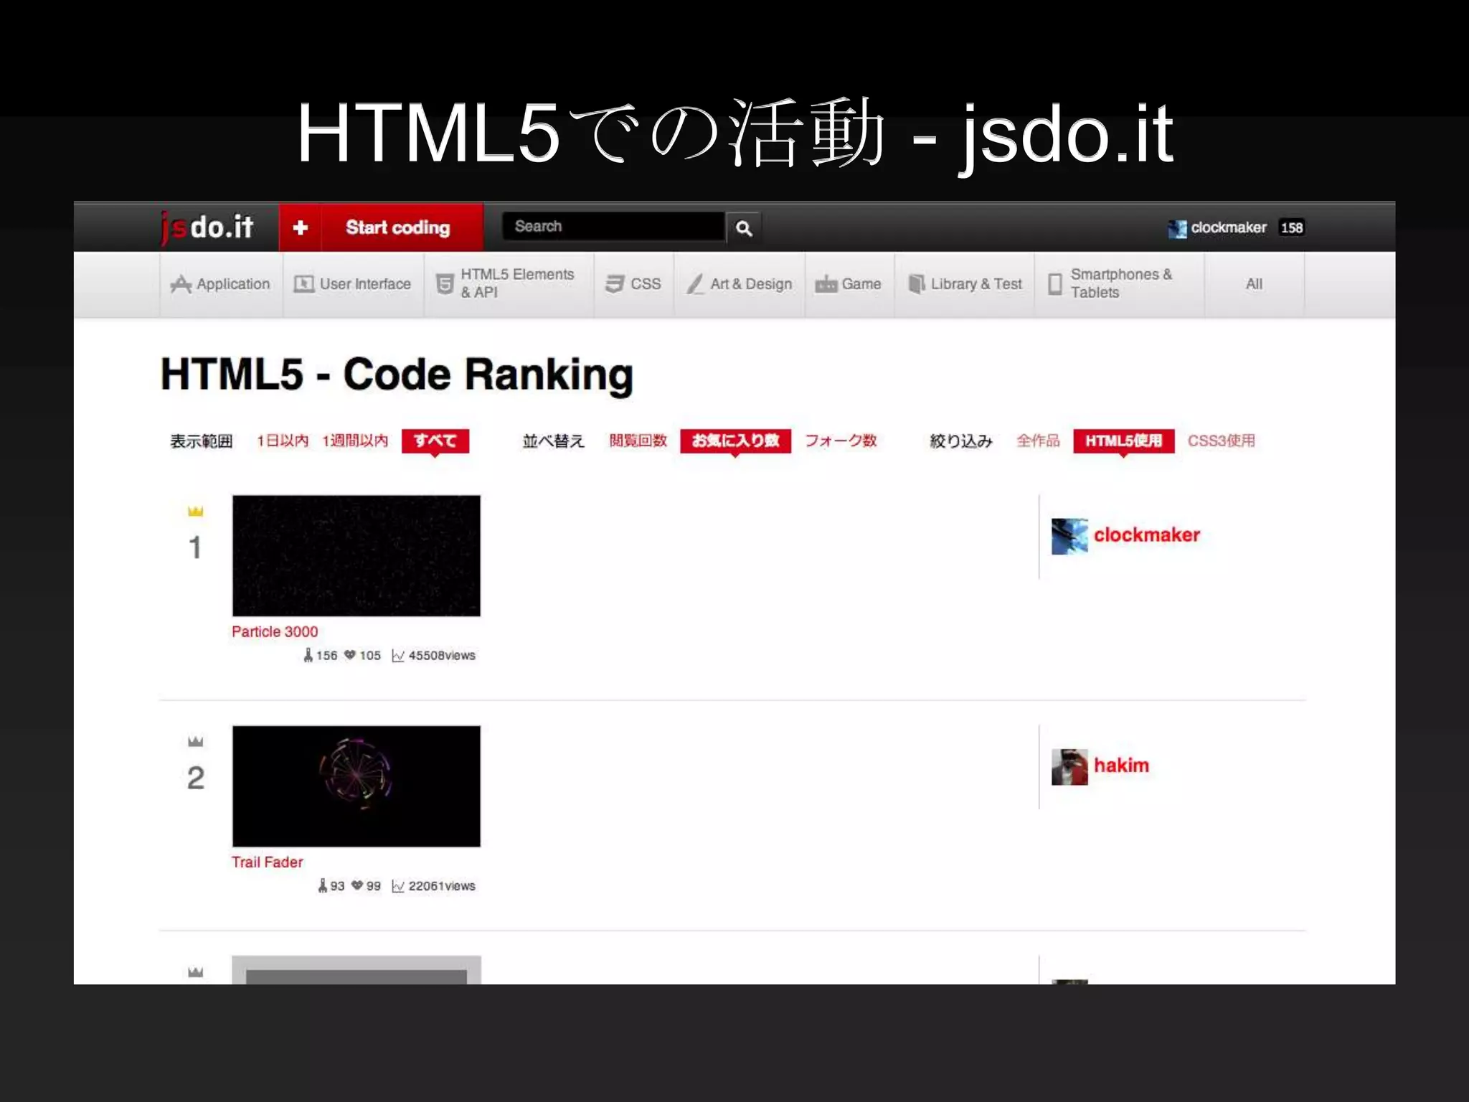Click the Application category icon
The height and width of the screenshot is (1102, 1469).
(181, 284)
